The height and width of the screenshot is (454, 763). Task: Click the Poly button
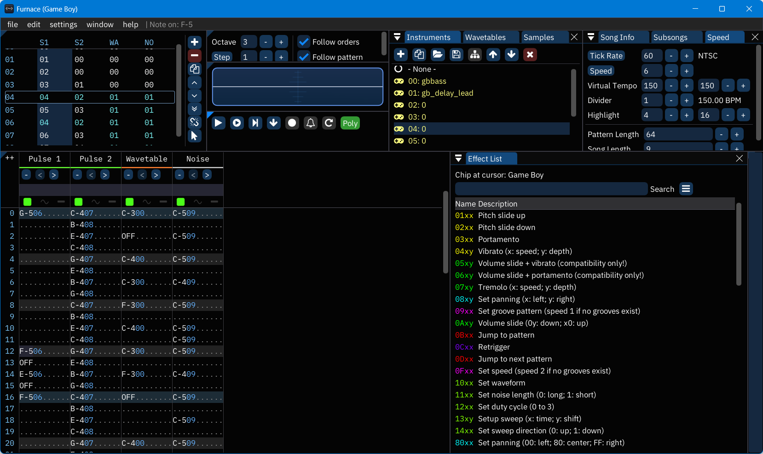coord(350,123)
